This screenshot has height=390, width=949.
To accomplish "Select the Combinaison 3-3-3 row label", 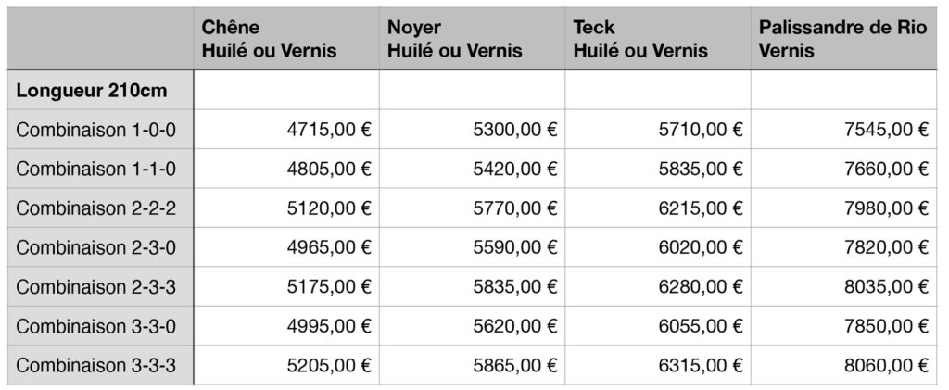I will tap(95, 365).
